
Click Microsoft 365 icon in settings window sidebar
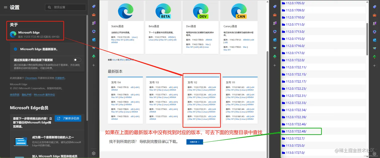[94, 31]
